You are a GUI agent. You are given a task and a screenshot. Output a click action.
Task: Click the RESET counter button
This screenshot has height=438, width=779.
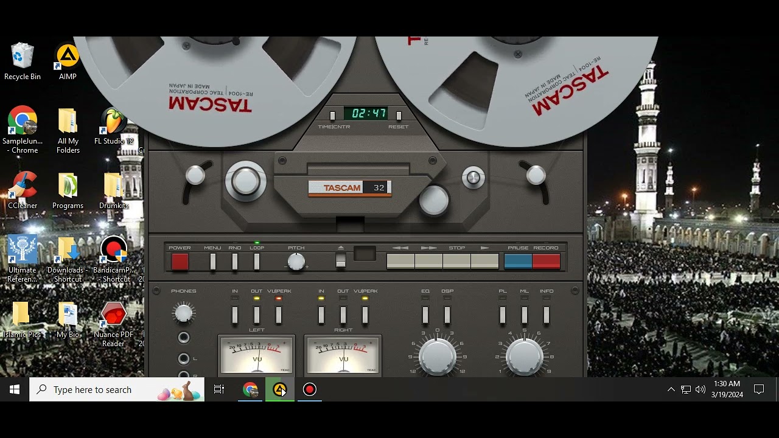[399, 116]
